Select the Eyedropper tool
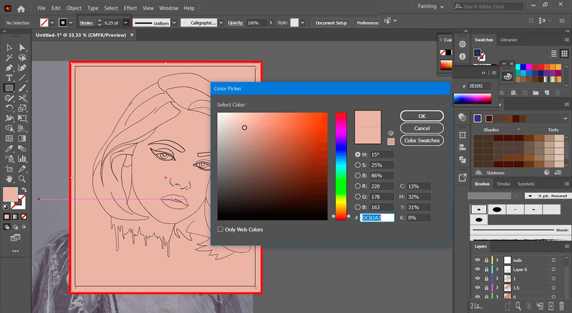 [9, 149]
